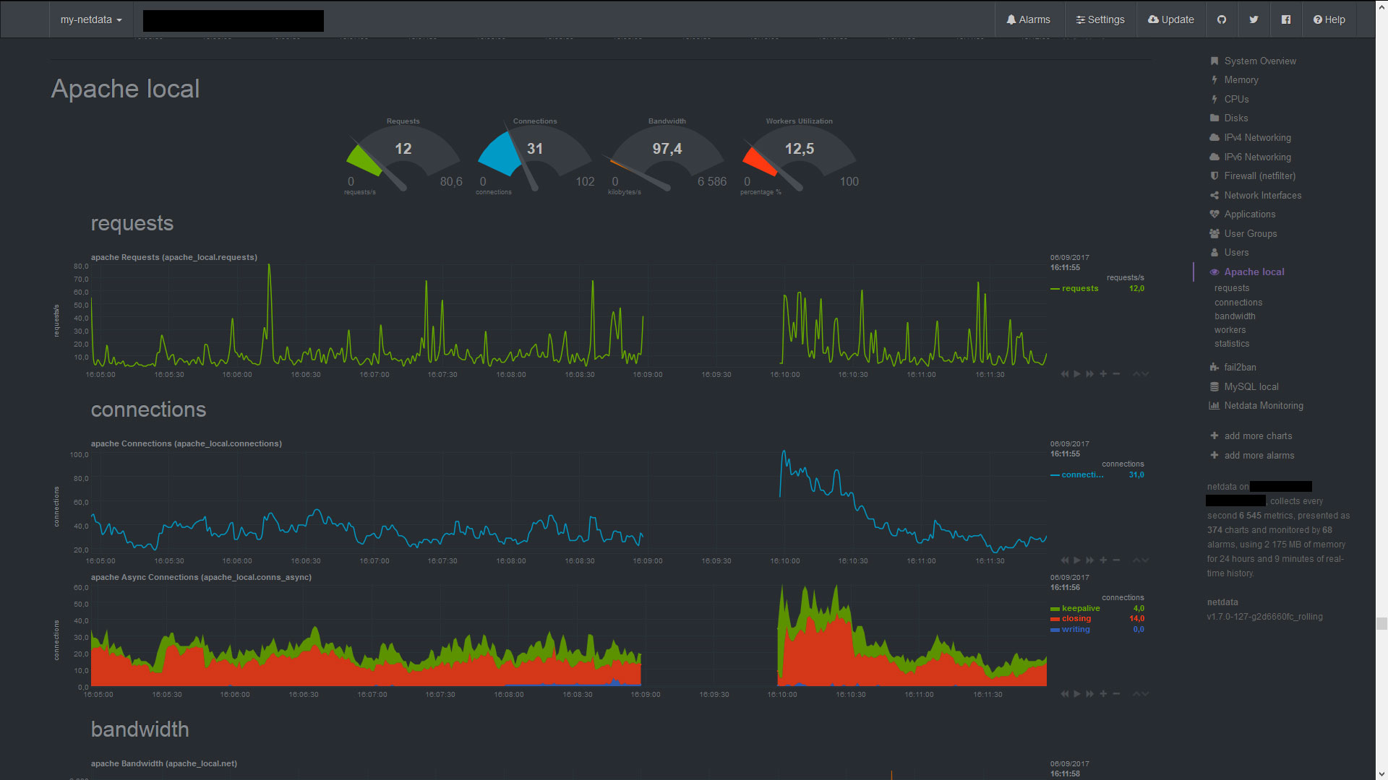Toggle the writing dimension in legend
Screen dimensions: 1388x780
tap(1076, 630)
